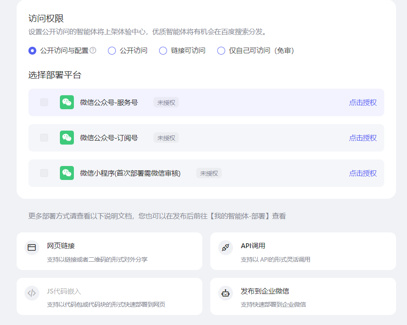Click the WeChat Official Account service icon
Image resolution: width=407 pixels, height=325 pixels.
point(66,102)
